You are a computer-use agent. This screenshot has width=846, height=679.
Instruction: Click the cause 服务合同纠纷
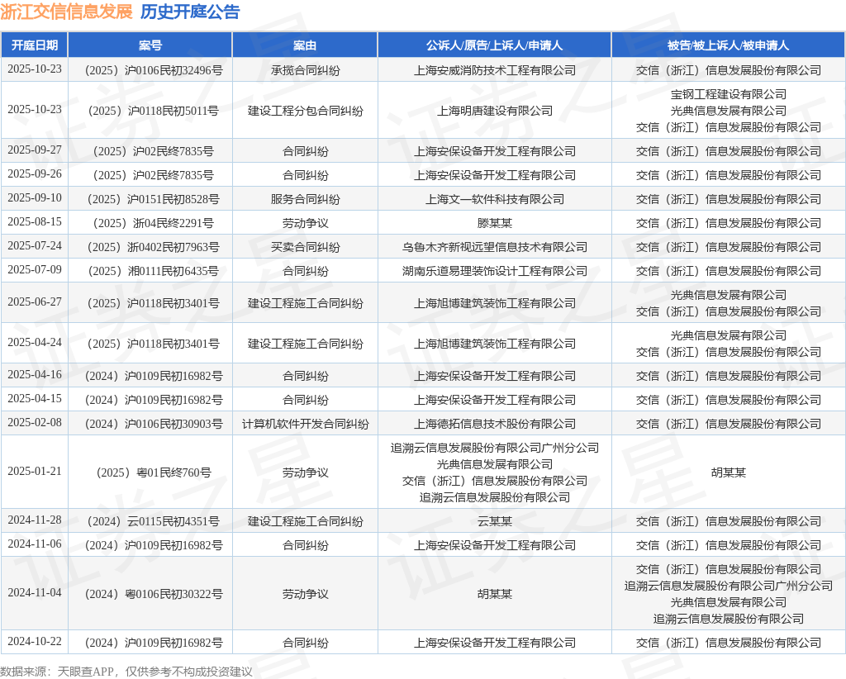pyautogui.click(x=306, y=199)
